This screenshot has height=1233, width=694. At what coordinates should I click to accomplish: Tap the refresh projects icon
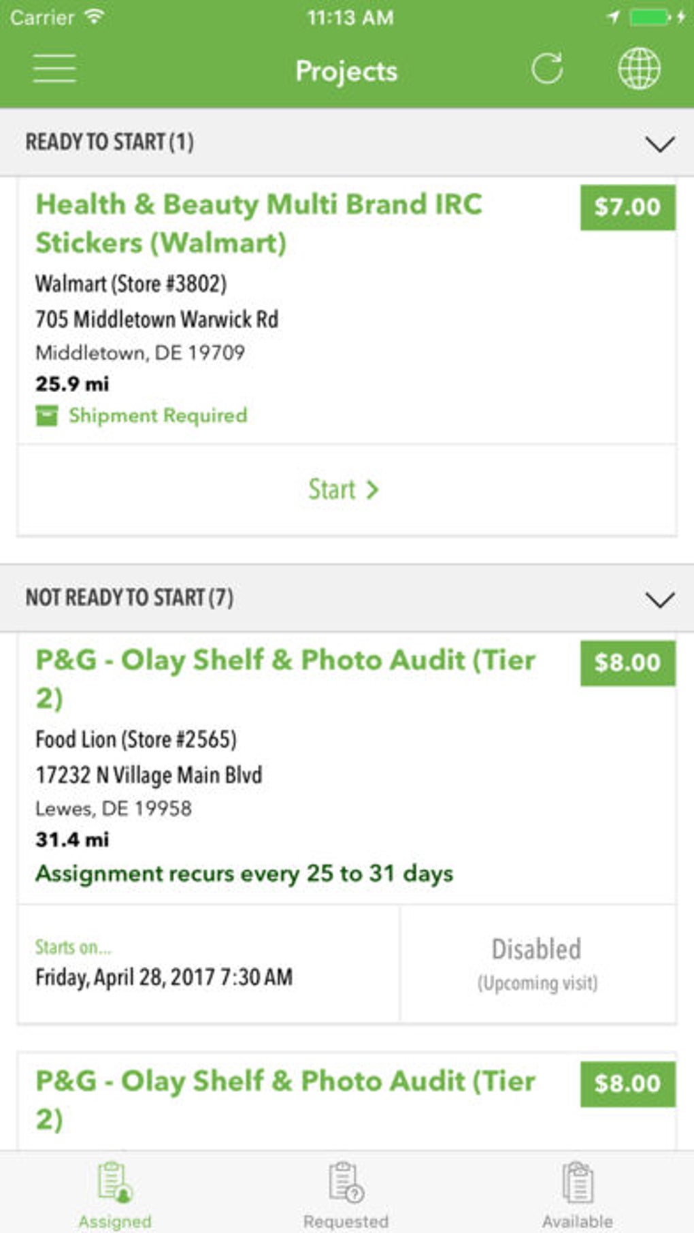pyautogui.click(x=547, y=69)
